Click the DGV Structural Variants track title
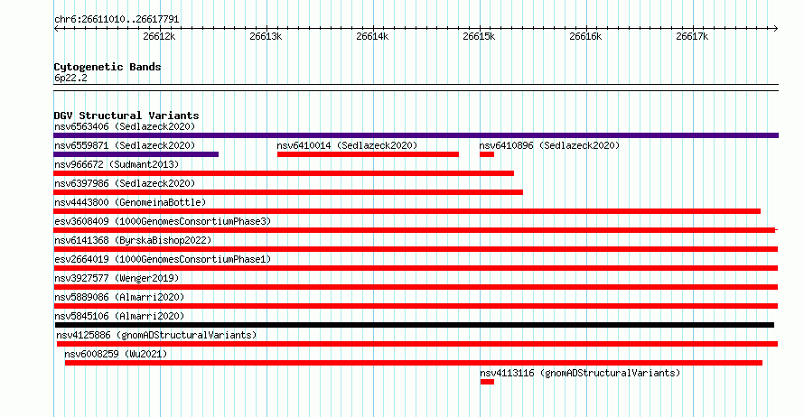Image resolution: width=804 pixels, height=417 pixels. click(126, 116)
